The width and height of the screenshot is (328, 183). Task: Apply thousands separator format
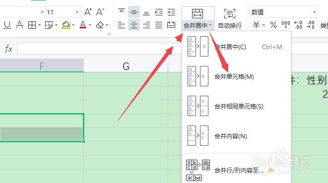(x=286, y=25)
